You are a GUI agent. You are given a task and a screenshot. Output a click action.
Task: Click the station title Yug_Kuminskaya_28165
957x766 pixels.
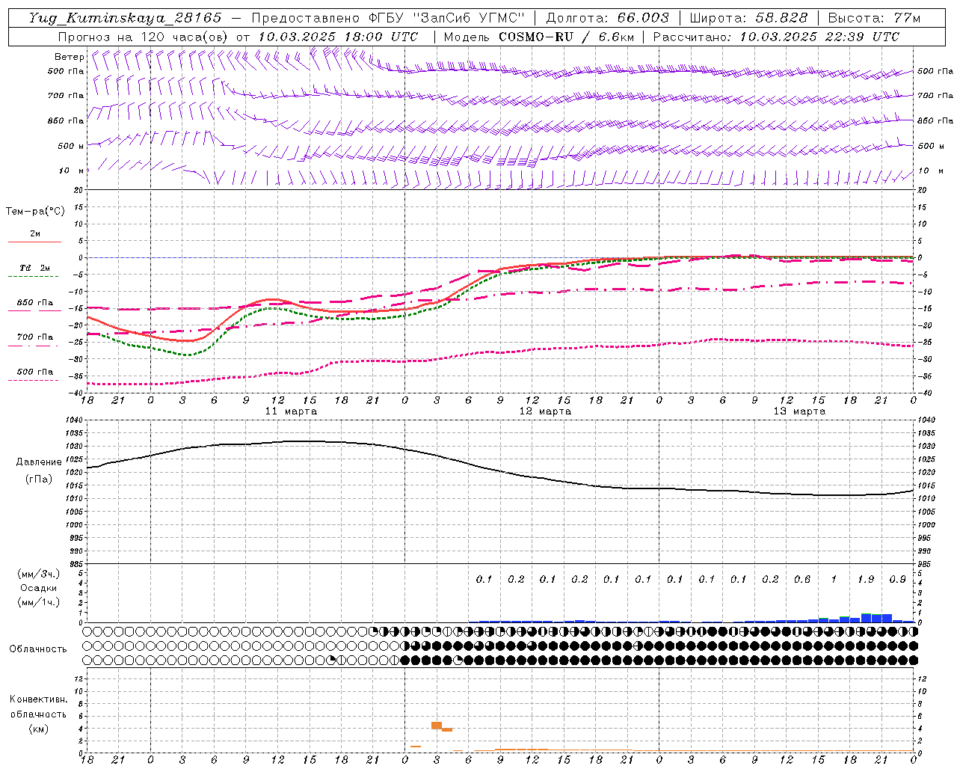click(125, 18)
